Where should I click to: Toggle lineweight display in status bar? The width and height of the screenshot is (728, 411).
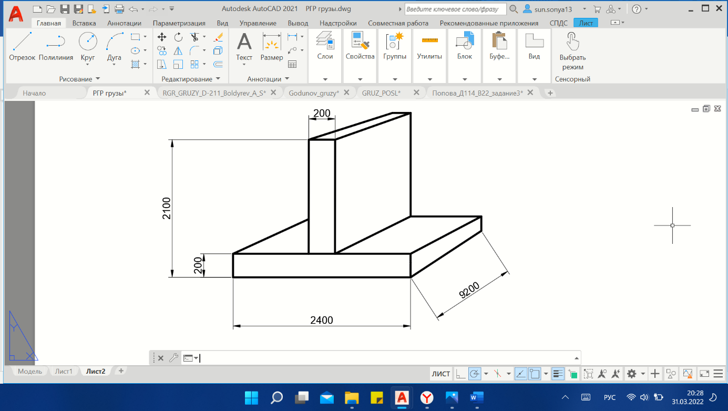(558, 374)
